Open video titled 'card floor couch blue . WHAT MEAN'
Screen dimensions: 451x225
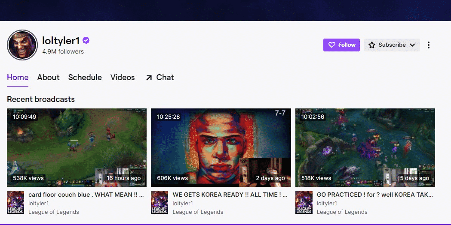pyautogui.click(x=86, y=195)
